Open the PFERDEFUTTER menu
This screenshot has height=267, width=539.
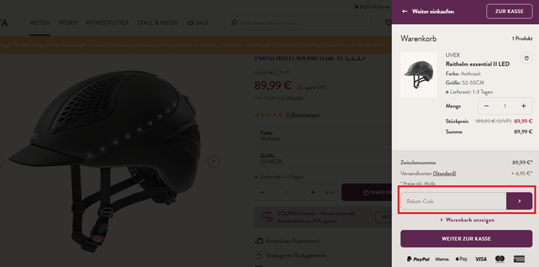pos(107,23)
